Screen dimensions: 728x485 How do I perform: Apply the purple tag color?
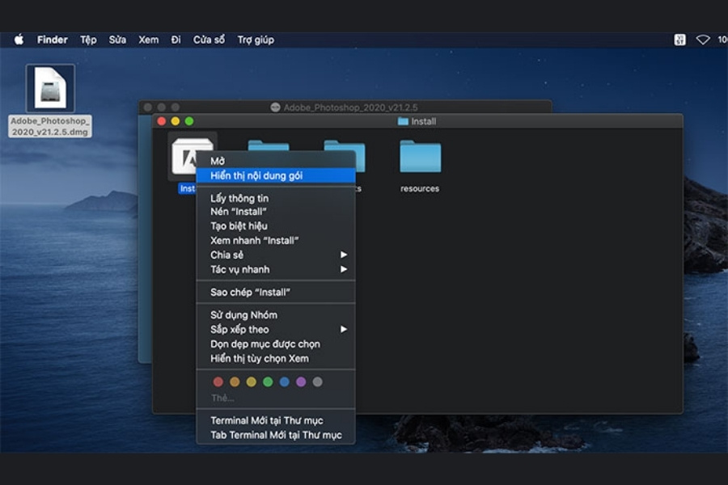tap(301, 382)
